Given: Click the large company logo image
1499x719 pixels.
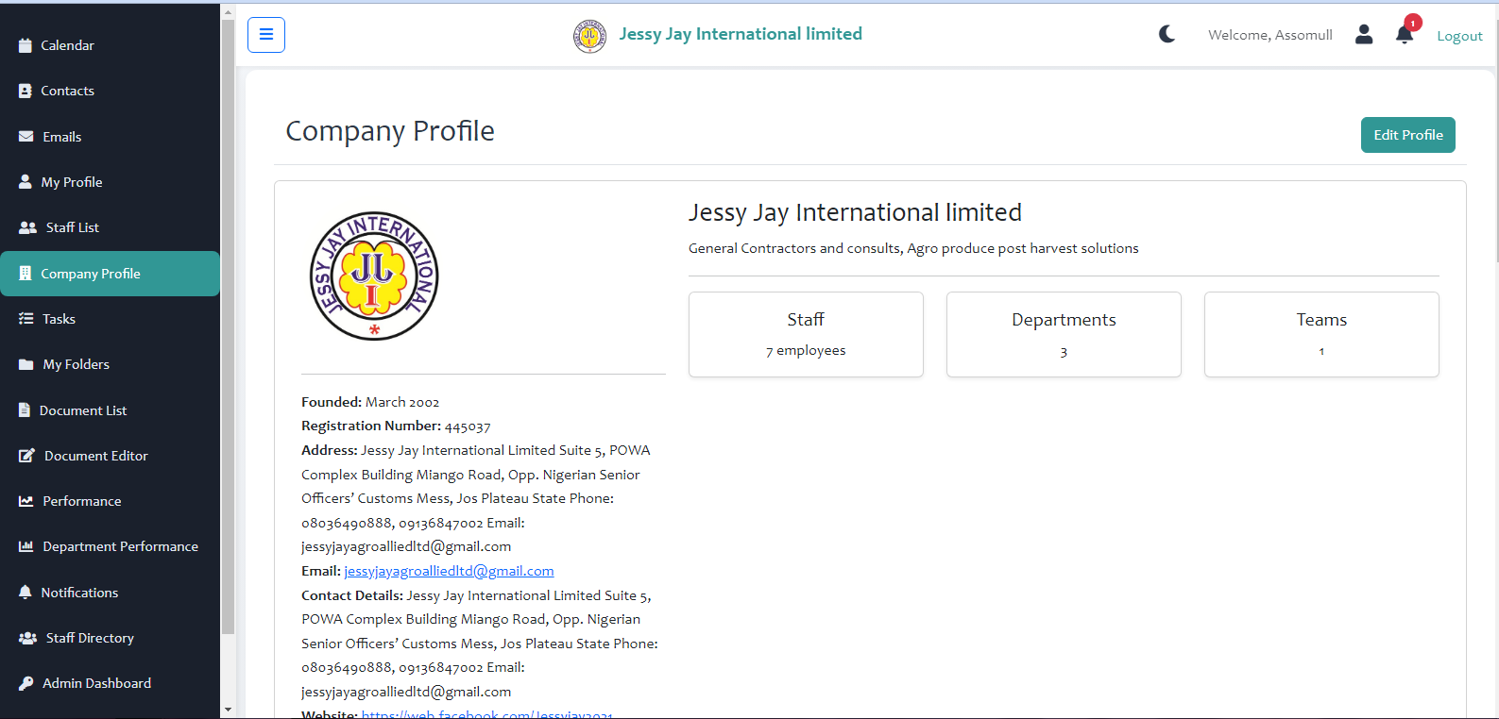Looking at the screenshot, I should (374, 276).
